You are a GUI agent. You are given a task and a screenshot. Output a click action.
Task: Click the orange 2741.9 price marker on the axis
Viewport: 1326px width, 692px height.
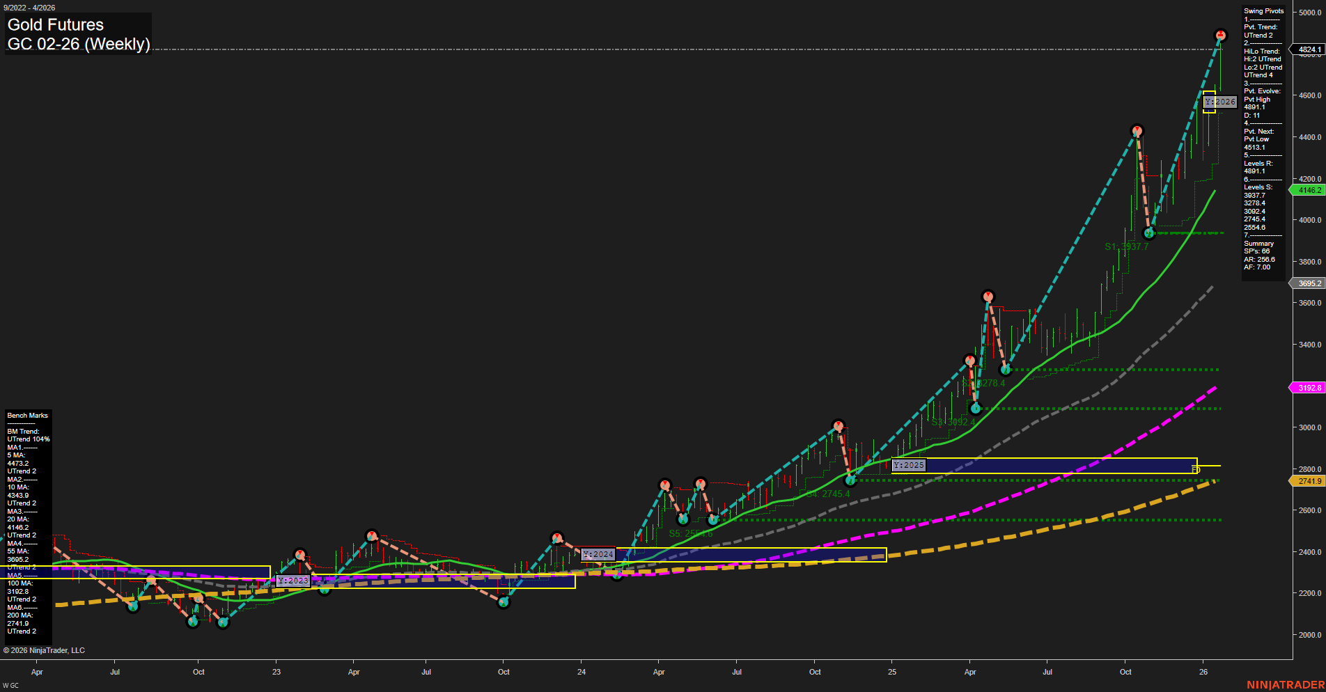tap(1309, 480)
